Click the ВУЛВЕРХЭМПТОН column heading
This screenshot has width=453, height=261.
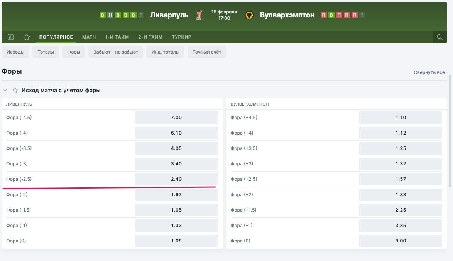[x=249, y=104]
